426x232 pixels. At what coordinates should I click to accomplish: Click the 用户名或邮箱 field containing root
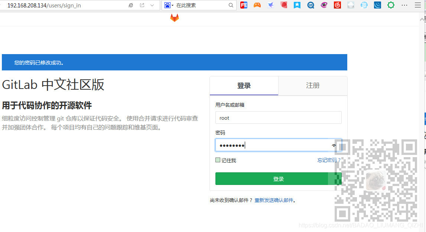(278, 117)
